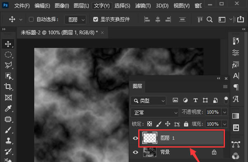
Task: Toggle lock all padlock
Action: coord(186,124)
